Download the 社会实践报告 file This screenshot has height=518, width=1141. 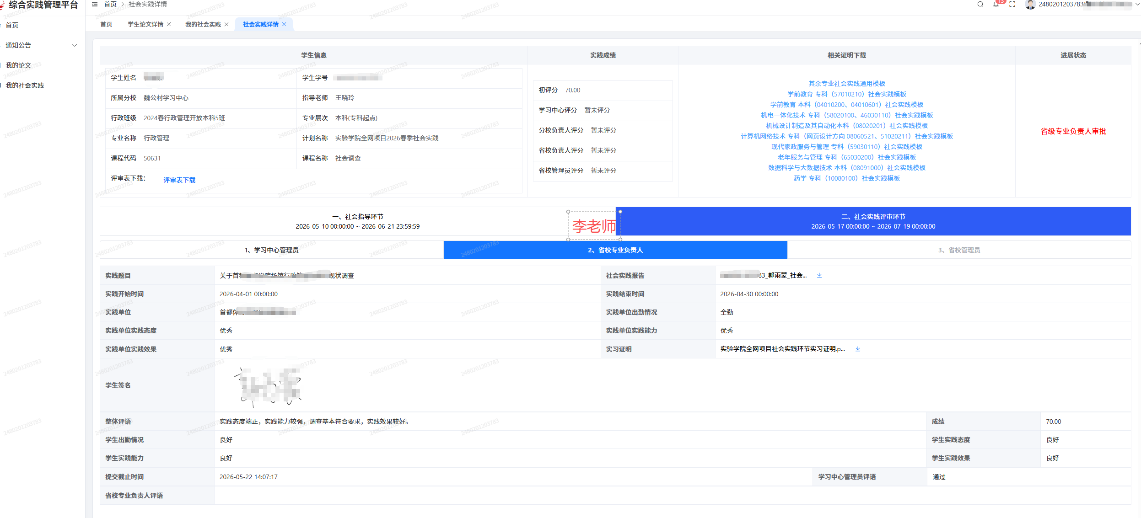coord(819,275)
